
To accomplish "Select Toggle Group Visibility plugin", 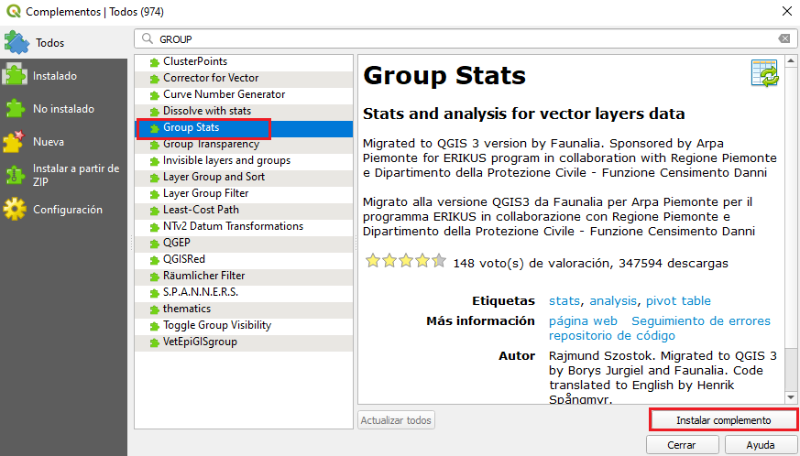I will pyautogui.click(x=216, y=325).
